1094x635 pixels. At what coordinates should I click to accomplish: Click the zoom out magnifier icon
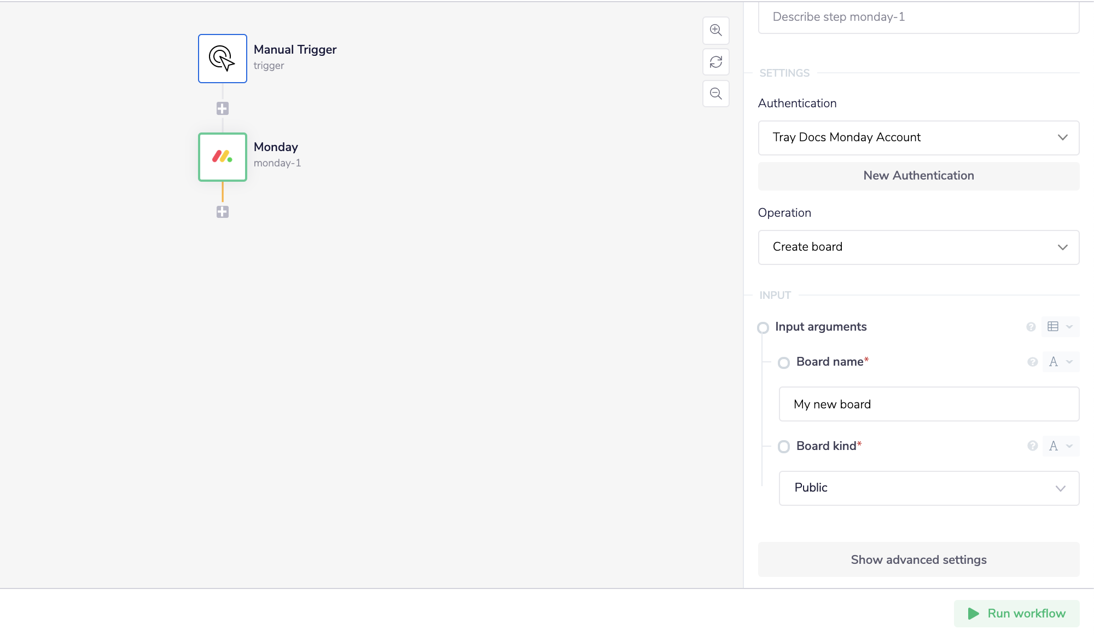pyautogui.click(x=715, y=94)
